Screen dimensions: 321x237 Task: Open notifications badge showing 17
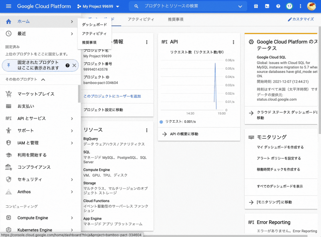click(x=289, y=6)
